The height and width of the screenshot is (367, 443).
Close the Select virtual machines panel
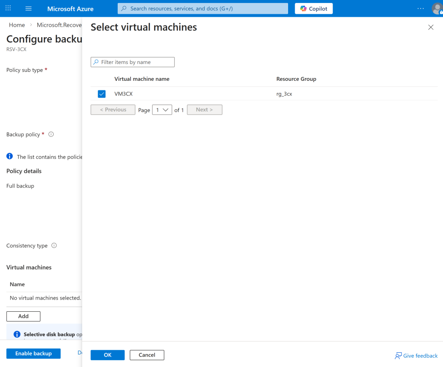click(430, 27)
